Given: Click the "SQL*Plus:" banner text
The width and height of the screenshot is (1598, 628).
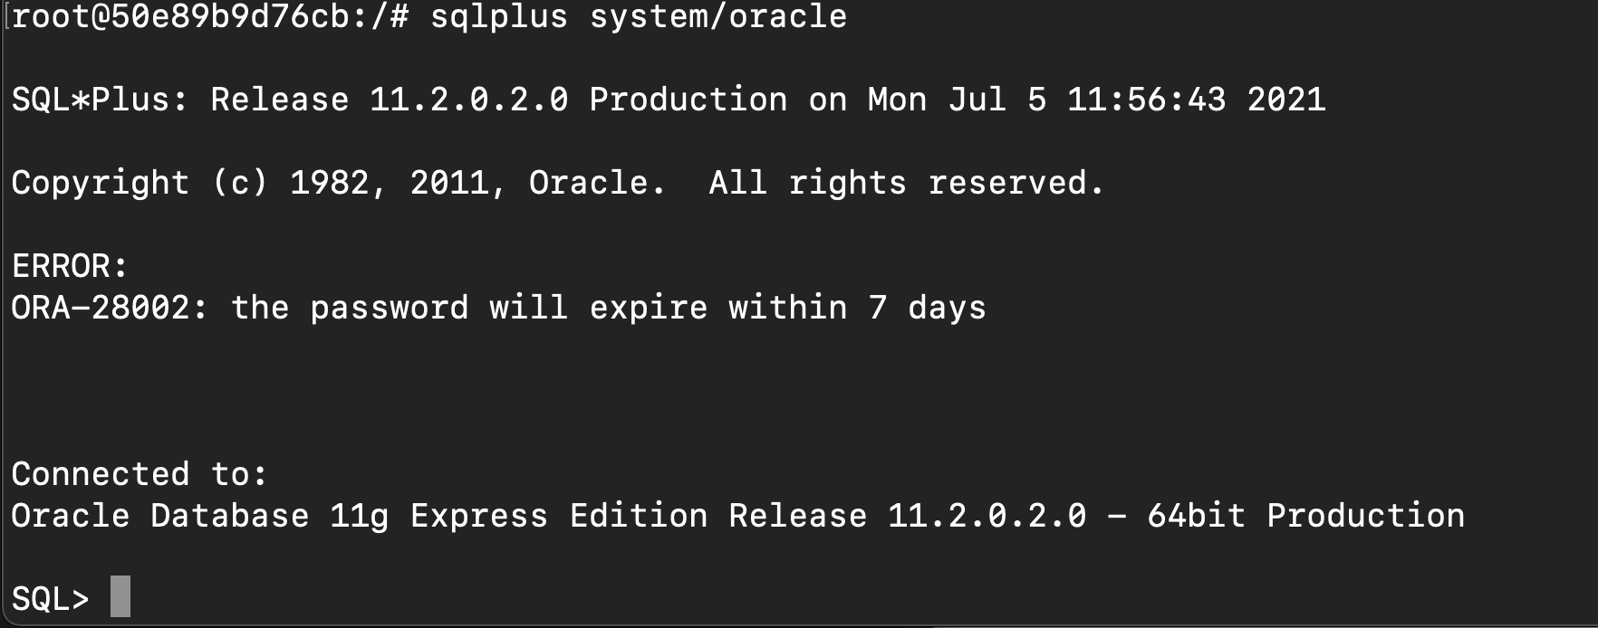Looking at the screenshot, I should click(100, 100).
